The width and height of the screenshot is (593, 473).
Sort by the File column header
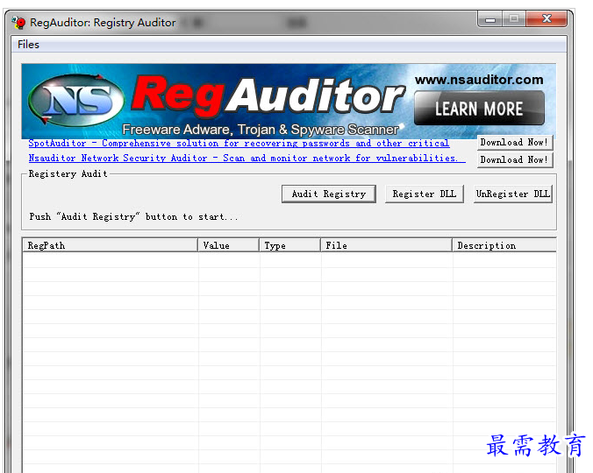point(387,245)
